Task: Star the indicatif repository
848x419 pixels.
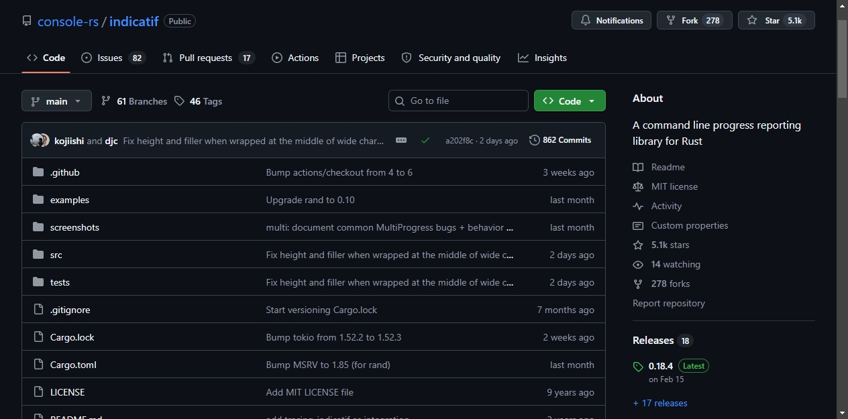Action: click(776, 20)
